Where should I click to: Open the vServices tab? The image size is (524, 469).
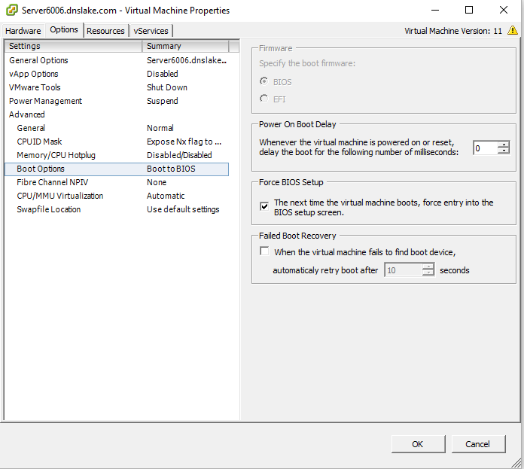(151, 31)
